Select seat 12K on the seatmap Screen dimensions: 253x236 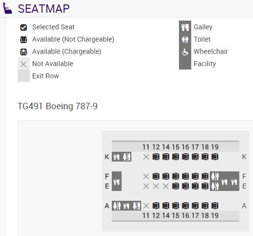156,157
